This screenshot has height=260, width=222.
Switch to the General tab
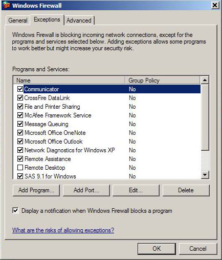[18, 21]
